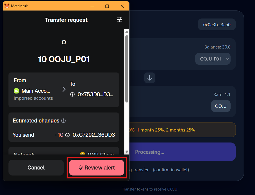This screenshot has height=195, width=255.
Task: Click the BNB Chain network icon
Action: [83, 154]
